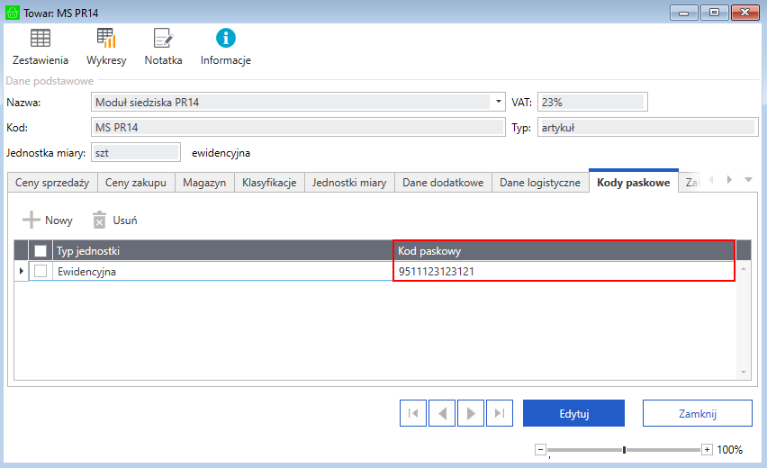Image resolution: width=767 pixels, height=468 pixels.
Task: Check the Ewidencyjna row checkbox
Action: (x=41, y=271)
